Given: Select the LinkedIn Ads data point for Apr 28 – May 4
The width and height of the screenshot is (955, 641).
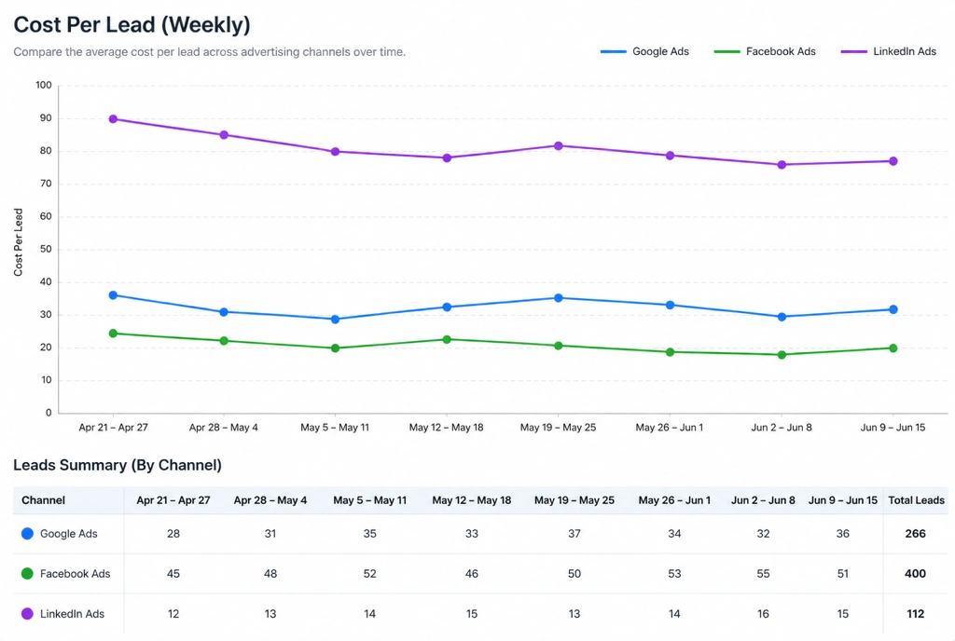Looking at the screenshot, I should (x=224, y=135).
